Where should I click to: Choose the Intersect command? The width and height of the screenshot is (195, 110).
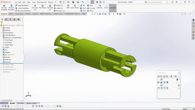coord(91,8)
